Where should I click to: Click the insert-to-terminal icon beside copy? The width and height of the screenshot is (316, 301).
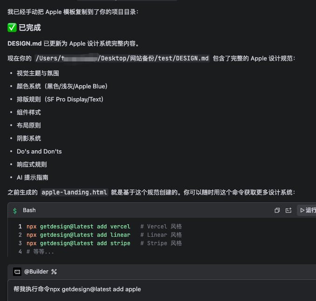click(x=289, y=210)
